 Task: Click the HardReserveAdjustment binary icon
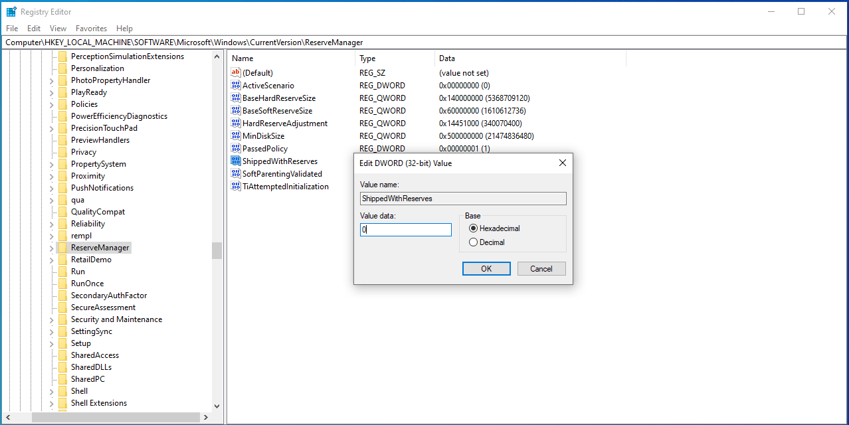(x=235, y=123)
